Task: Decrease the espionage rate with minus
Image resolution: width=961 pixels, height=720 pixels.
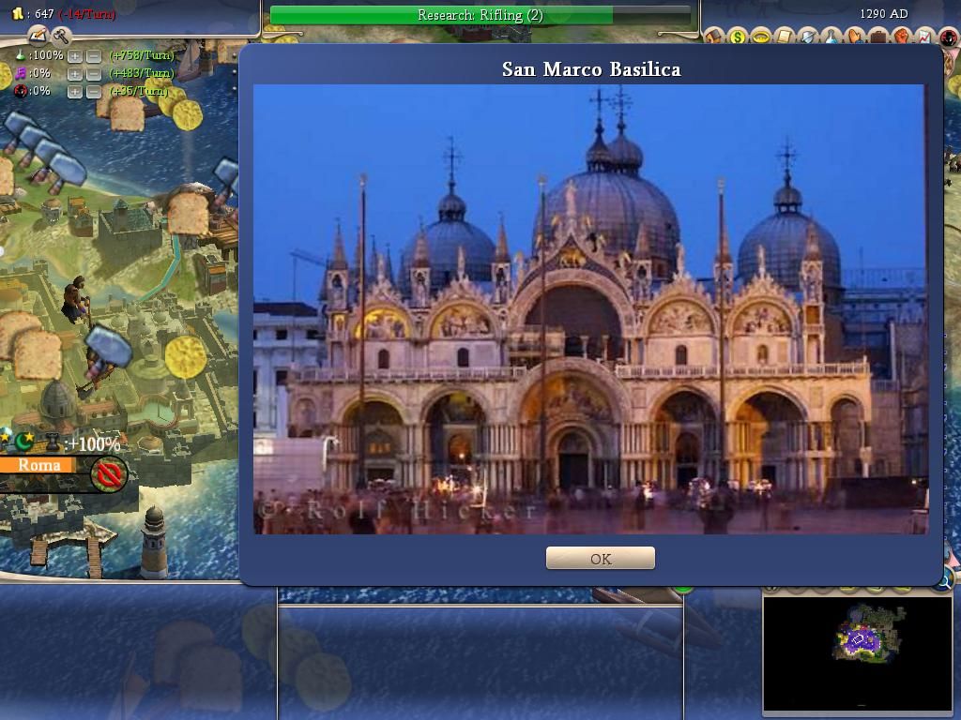Action: point(94,92)
